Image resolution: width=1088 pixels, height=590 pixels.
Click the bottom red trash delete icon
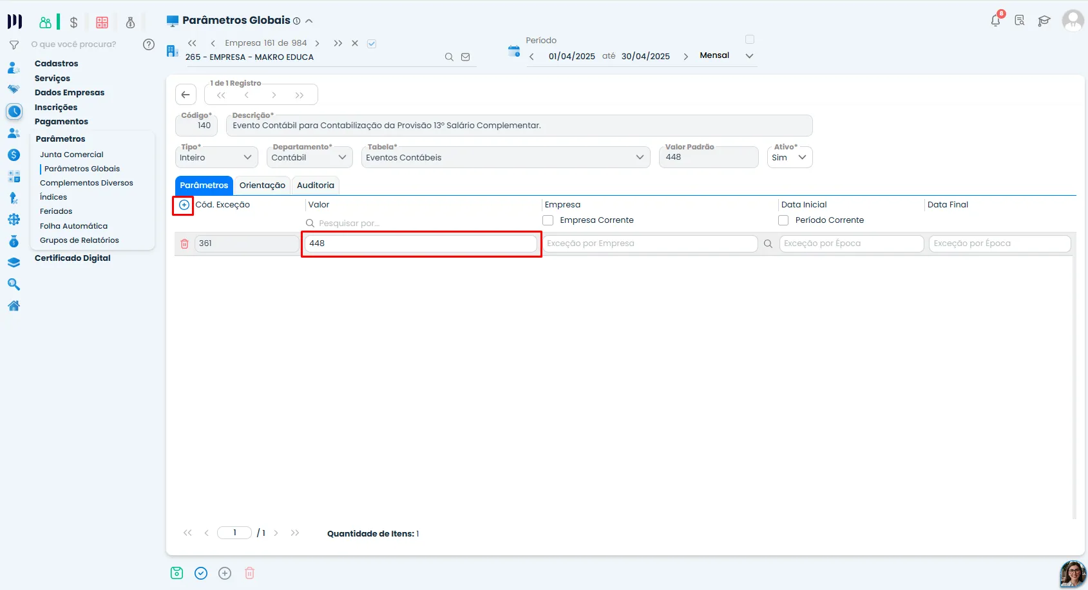click(x=250, y=573)
